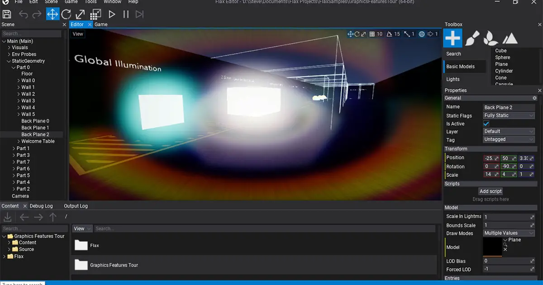543x285 pixels.
Task: Expand the Visuals tree node
Action: click(9, 47)
